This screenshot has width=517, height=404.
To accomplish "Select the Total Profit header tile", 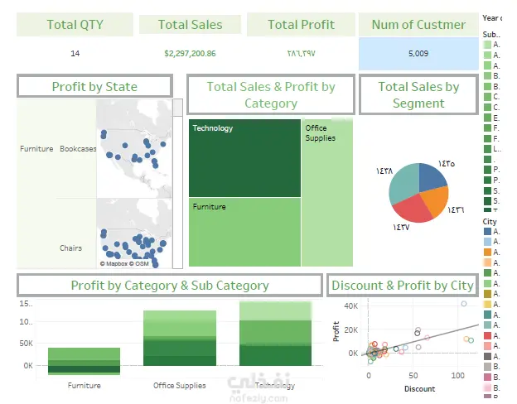I will [x=301, y=24].
